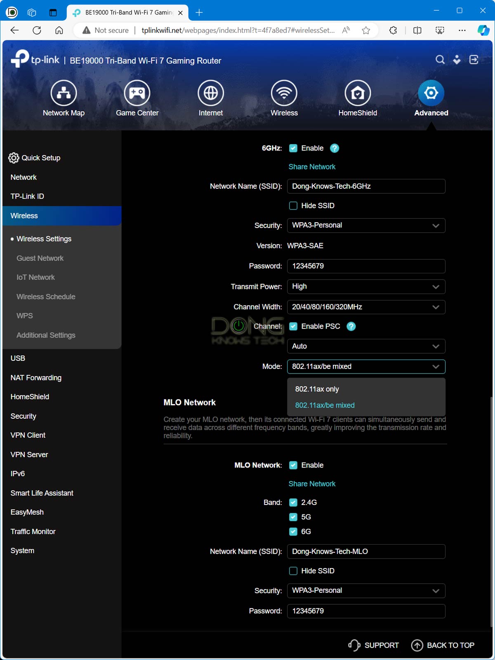Viewport: 495px width, 660px height.
Task: Open Additional Settings submenu item
Action: click(x=46, y=336)
